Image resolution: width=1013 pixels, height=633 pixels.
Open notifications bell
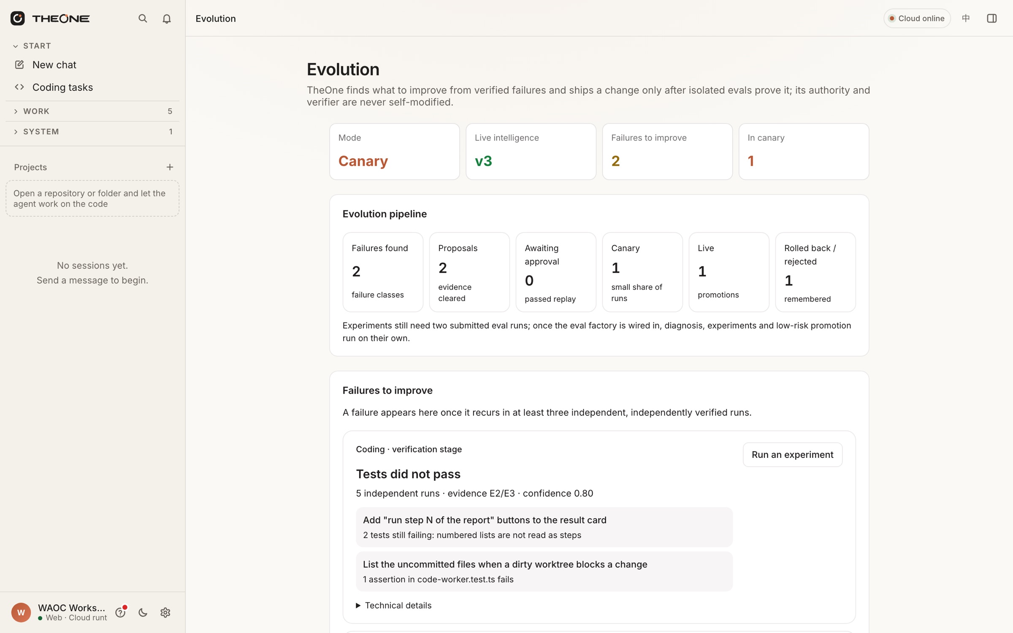coord(167,19)
